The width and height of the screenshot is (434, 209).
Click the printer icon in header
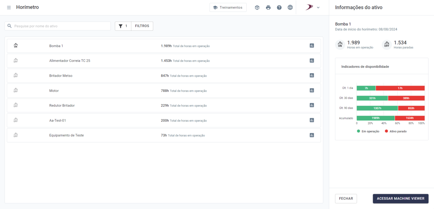(268, 7)
